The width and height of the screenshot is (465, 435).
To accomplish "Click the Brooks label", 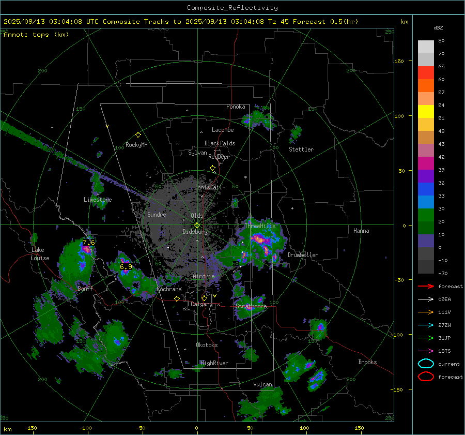I will pos(367,362).
